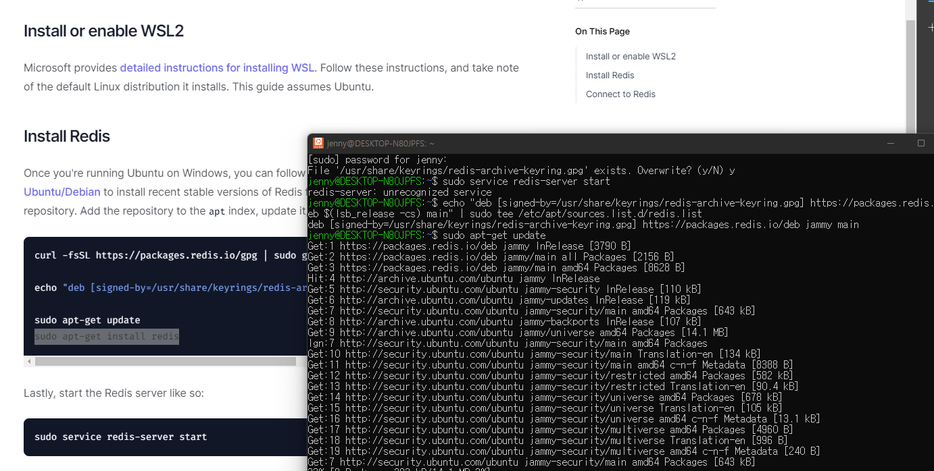This screenshot has width=934, height=471.
Task: Click plus icon at the screen's right edge
Action: (x=931, y=28)
